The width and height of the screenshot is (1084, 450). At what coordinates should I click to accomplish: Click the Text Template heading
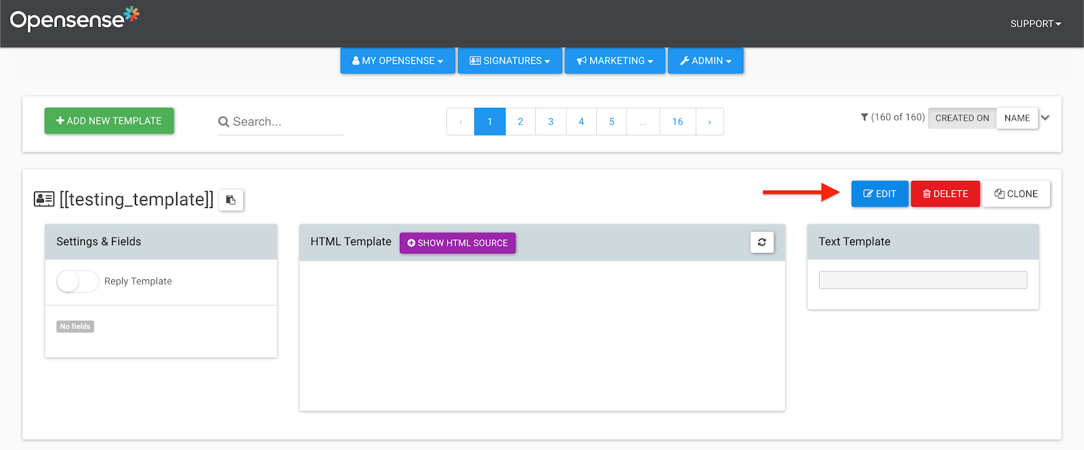coord(854,242)
